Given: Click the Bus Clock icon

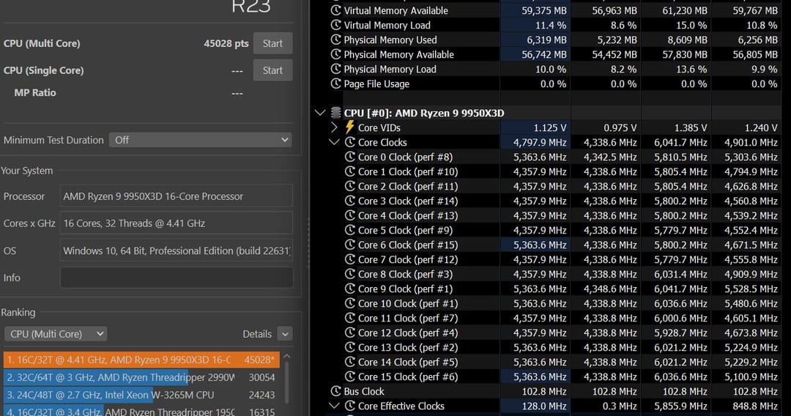Looking at the screenshot, I should click(335, 391).
